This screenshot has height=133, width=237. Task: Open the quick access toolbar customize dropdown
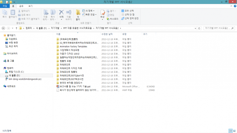[x=14, y=2]
